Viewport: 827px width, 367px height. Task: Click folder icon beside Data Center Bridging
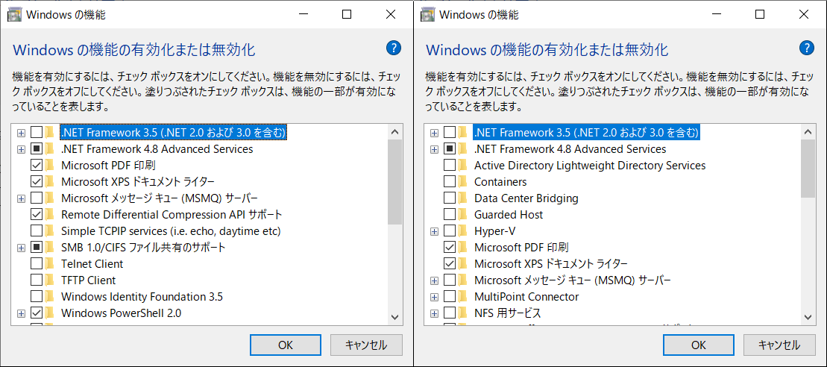[x=463, y=198]
